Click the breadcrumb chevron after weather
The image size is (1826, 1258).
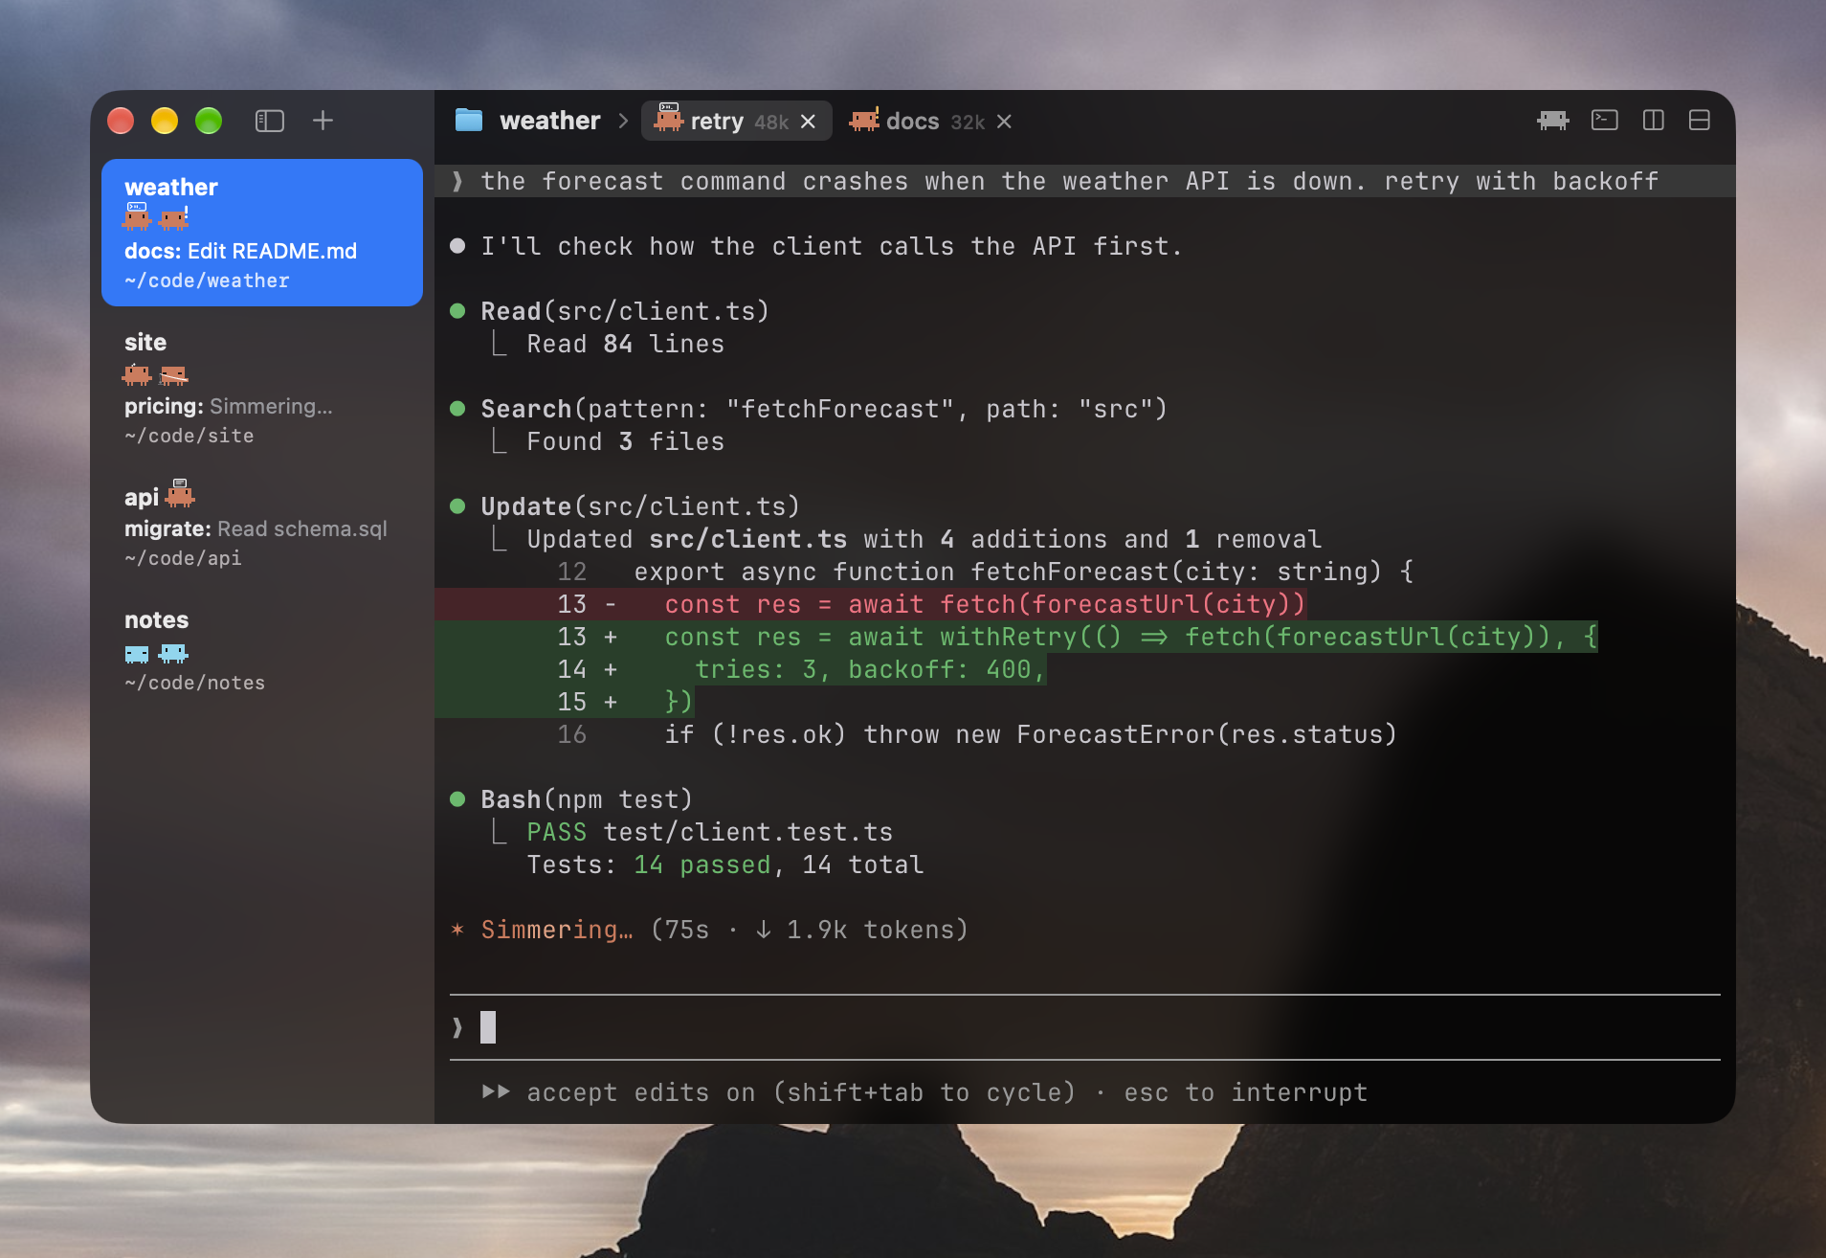(623, 121)
